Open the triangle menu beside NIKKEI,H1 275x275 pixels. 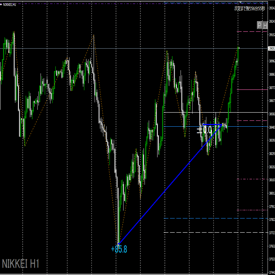(x=1, y=5)
